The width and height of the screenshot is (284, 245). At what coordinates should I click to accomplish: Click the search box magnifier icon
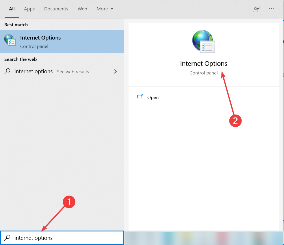click(7, 237)
